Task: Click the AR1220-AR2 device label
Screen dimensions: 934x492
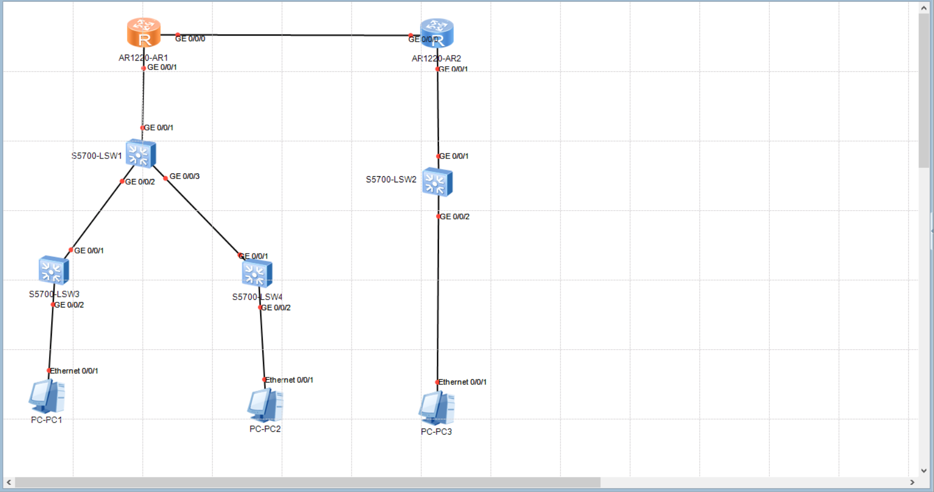Action: (x=436, y=58)
